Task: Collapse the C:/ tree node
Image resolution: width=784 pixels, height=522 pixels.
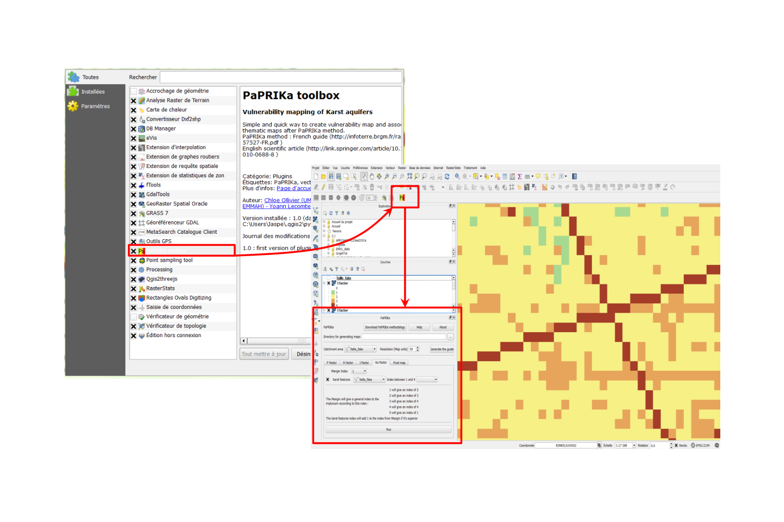Action: pyautogui.click(x=324, y=235)
